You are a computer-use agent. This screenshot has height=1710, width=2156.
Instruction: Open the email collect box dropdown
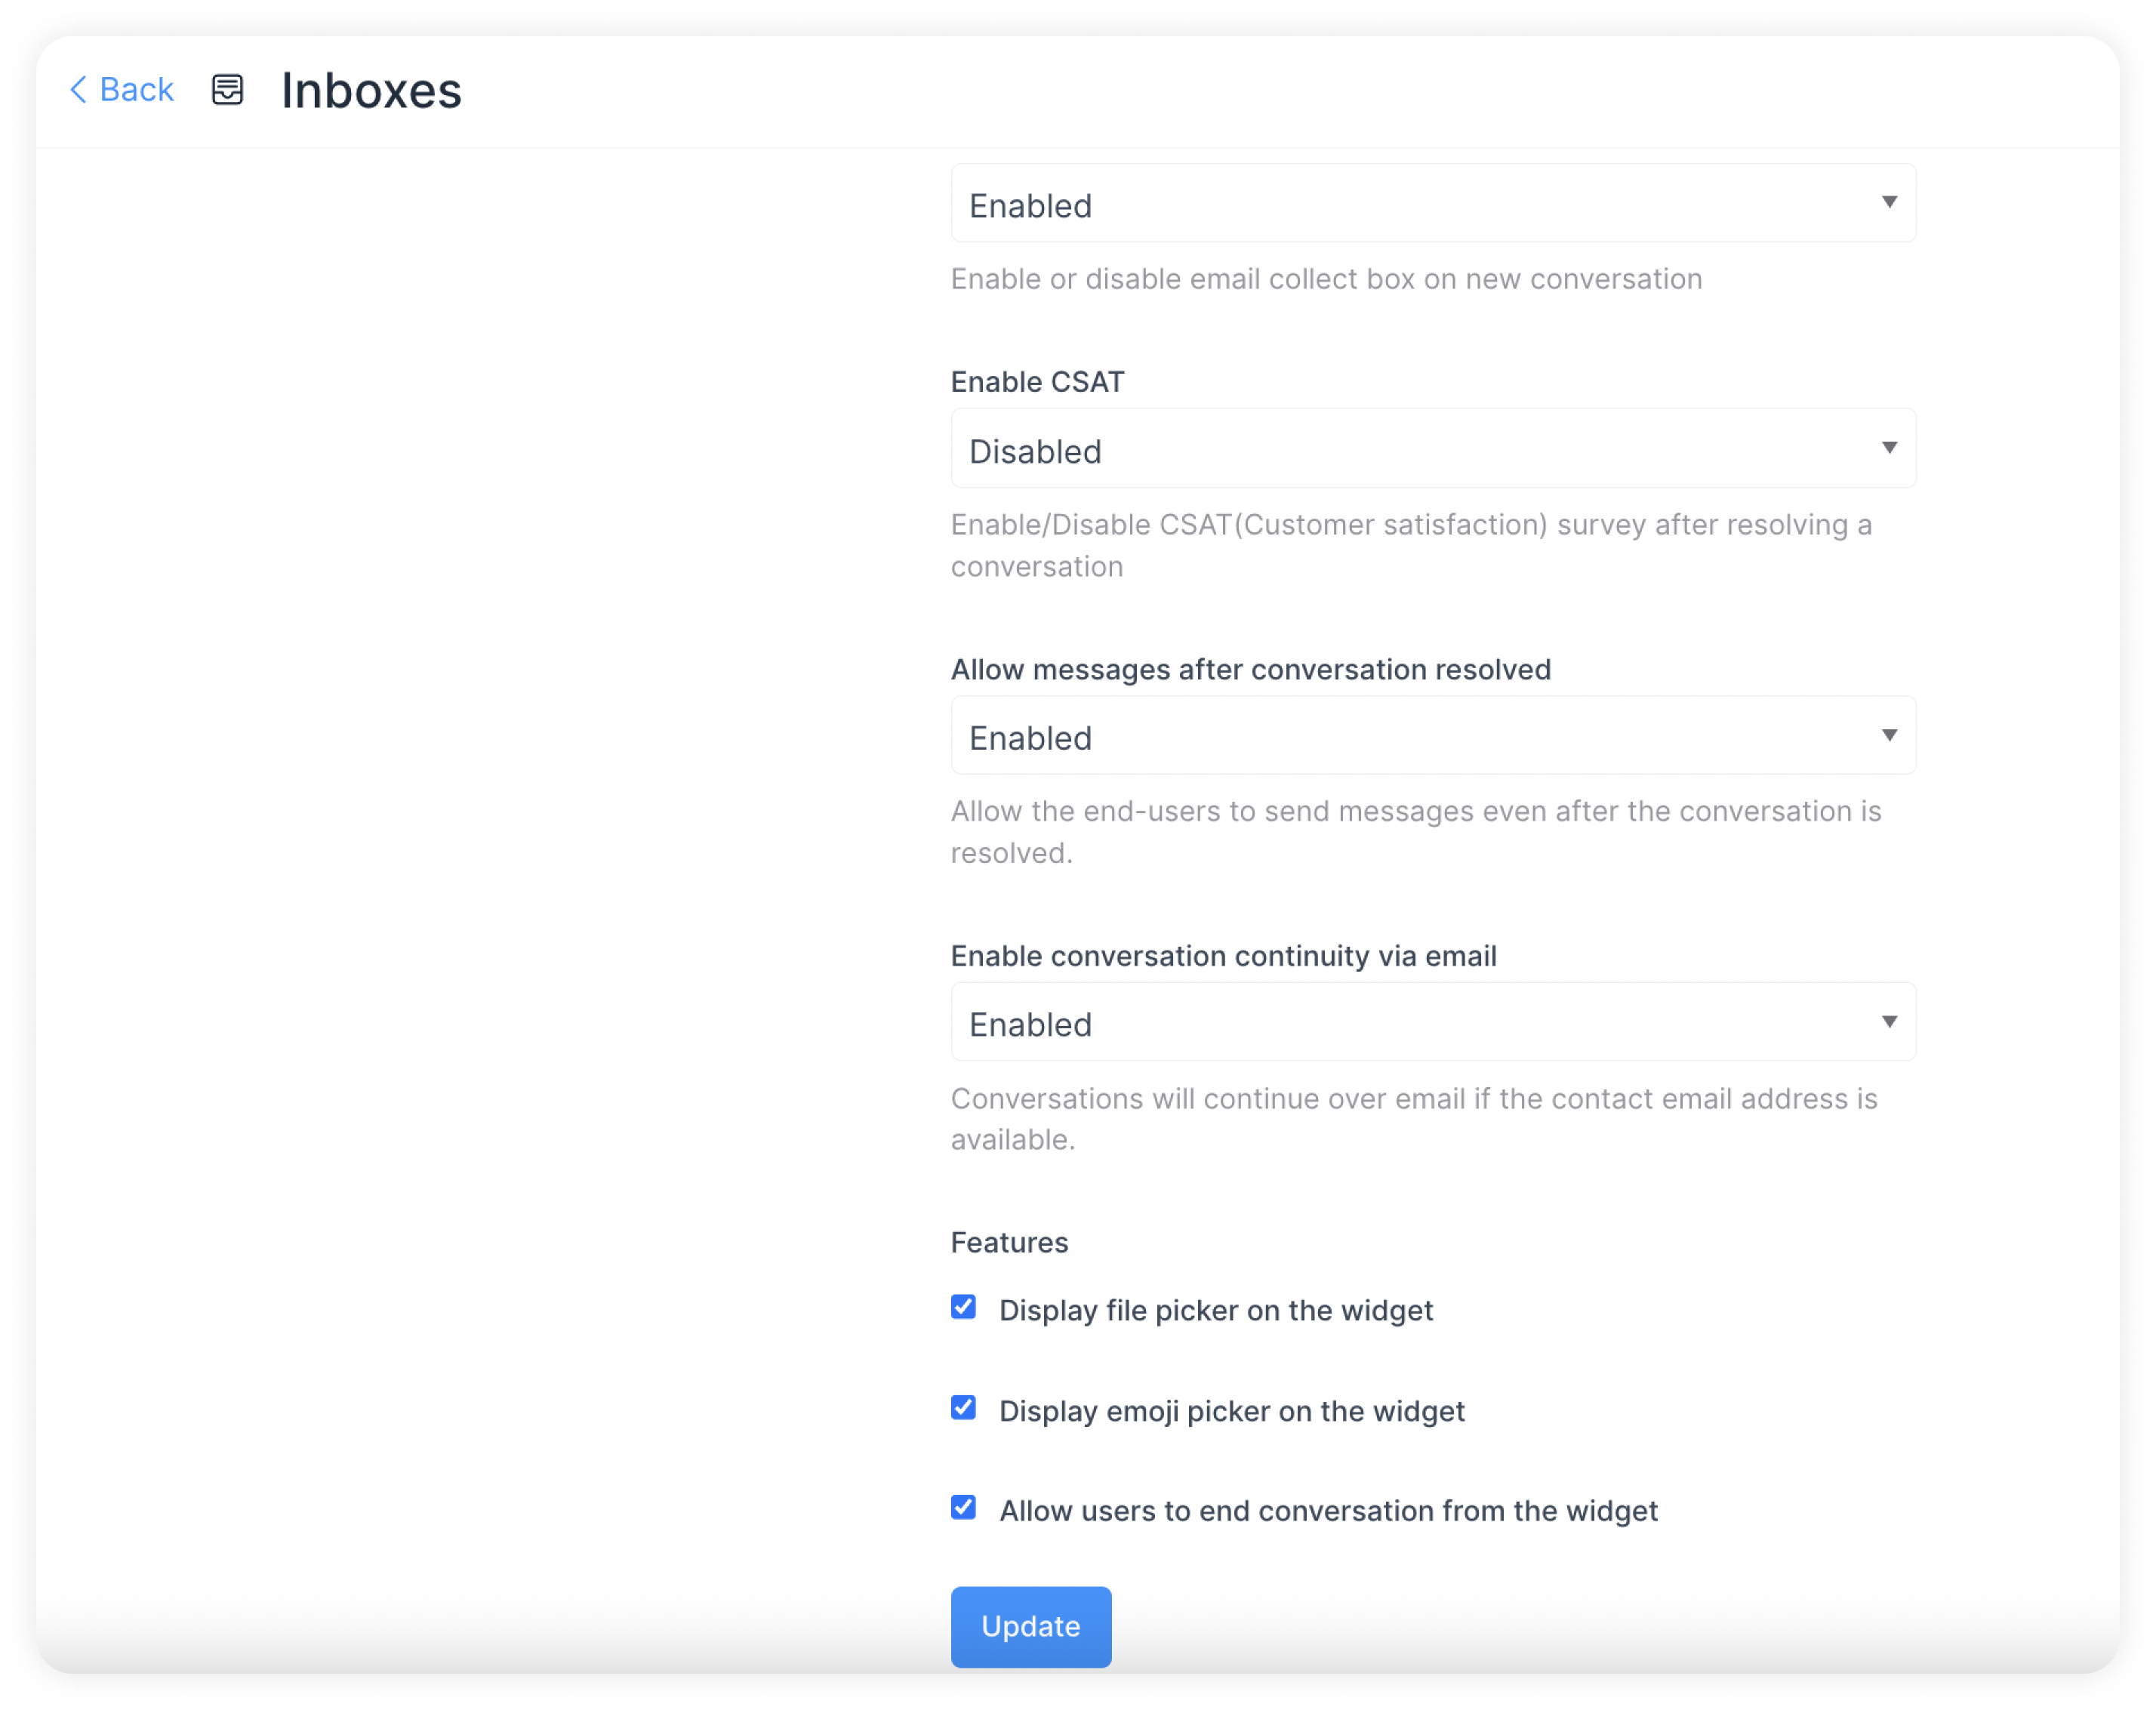click(1433, 204)
